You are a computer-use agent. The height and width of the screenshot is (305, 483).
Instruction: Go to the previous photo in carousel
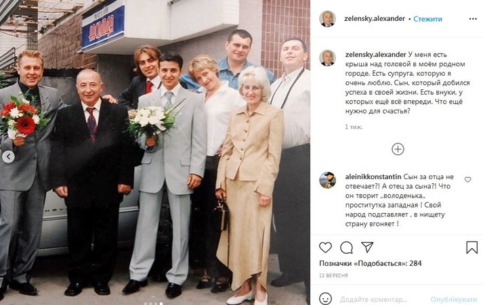click(x=8, y=157)
